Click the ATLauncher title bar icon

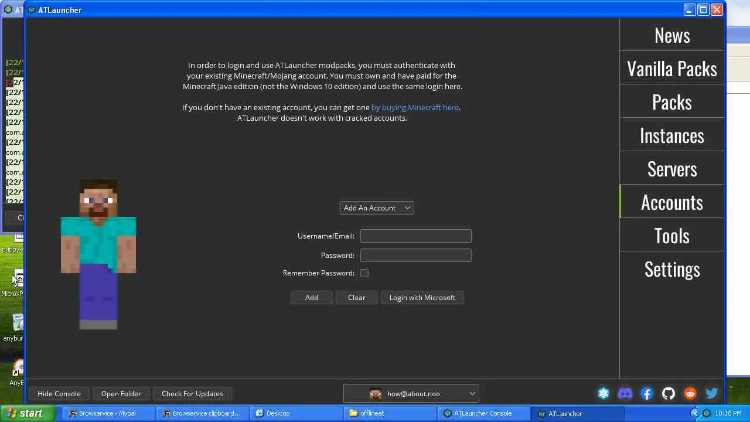pyautogui.click(x=32, y=10)
